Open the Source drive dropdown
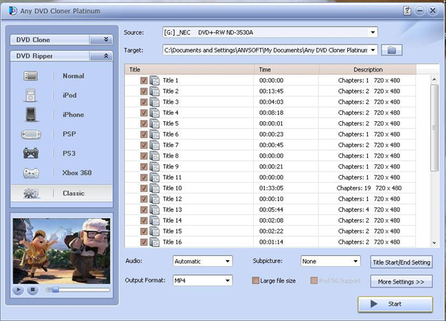 [373, 32]
